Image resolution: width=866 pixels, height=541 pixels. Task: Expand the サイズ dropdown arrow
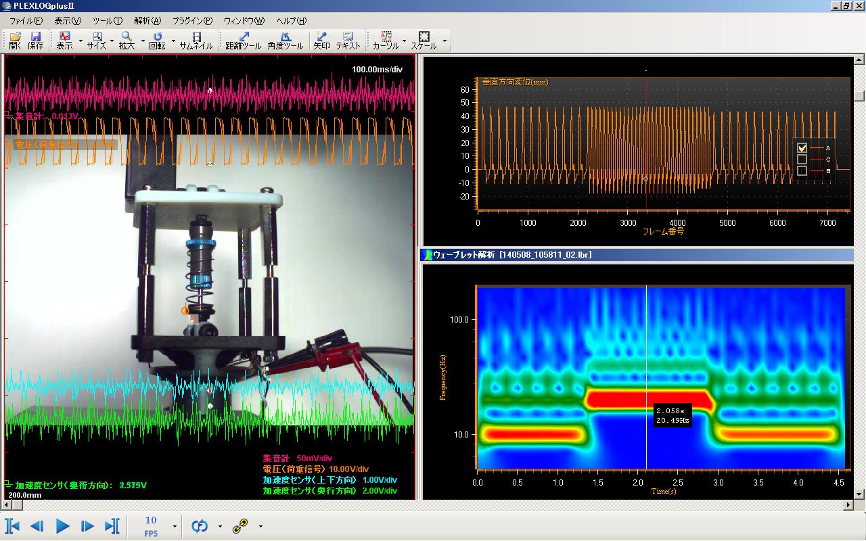coord(112,41)
